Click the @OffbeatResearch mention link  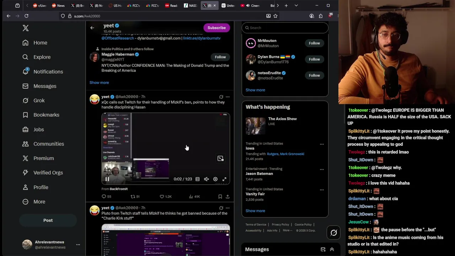point(118,38)
